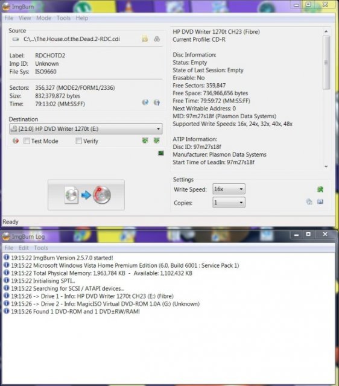Click the binoculars search-for-file icon

tap(157, 39)
